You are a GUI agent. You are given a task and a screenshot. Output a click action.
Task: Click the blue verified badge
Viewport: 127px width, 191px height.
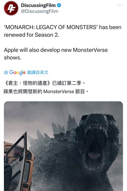59,5
